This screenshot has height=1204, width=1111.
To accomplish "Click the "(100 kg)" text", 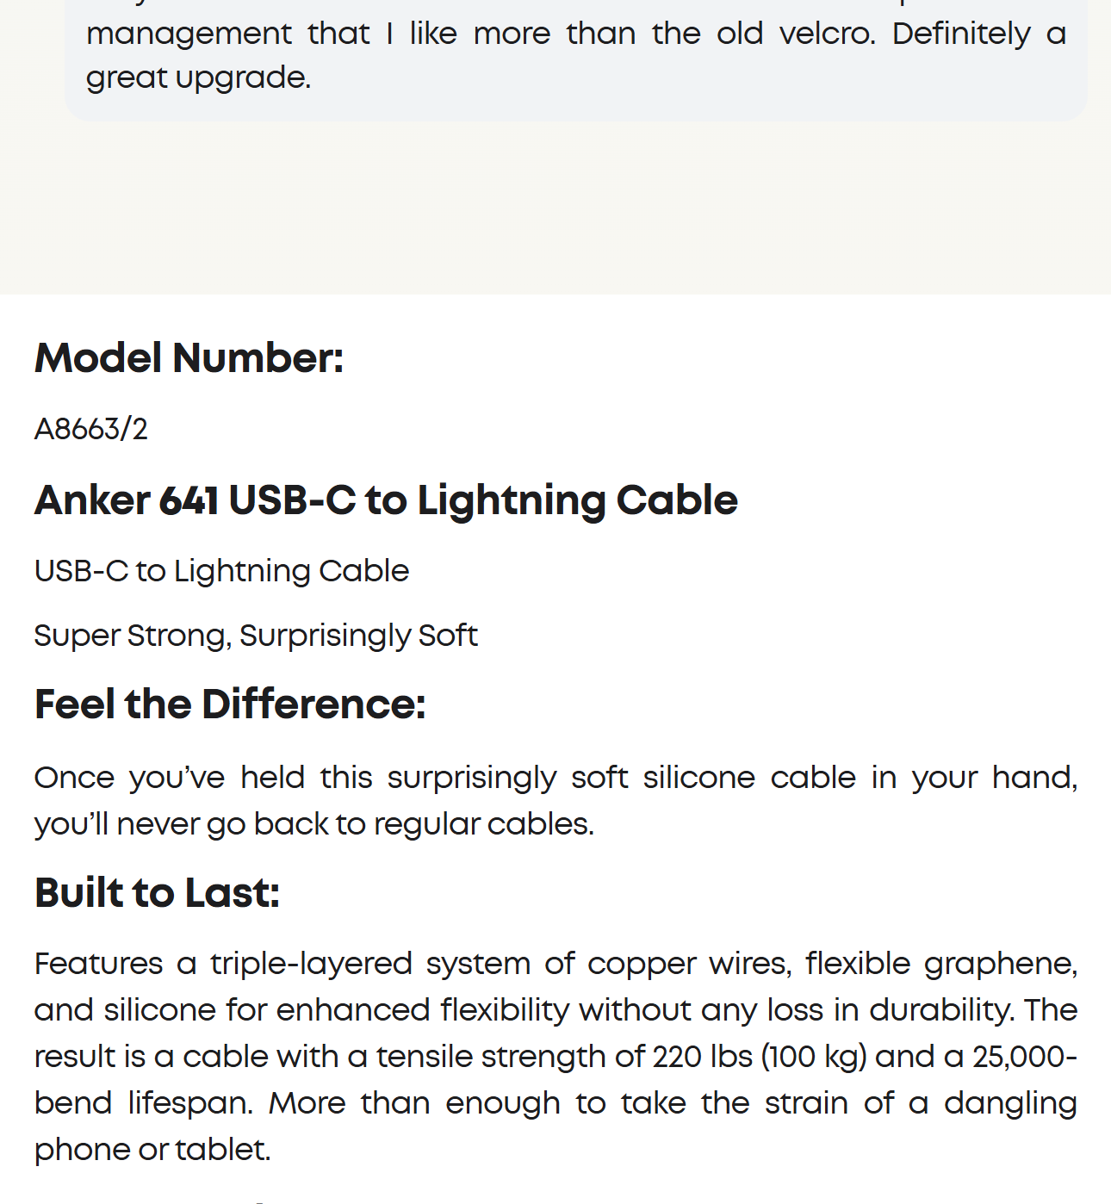I will click(814, 1057).
